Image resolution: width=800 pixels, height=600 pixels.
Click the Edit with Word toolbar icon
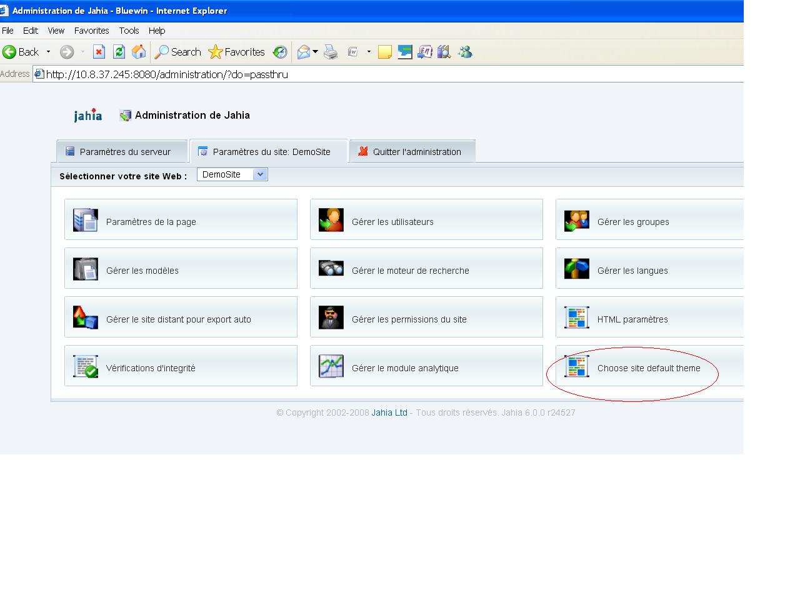tap(353, 52)
